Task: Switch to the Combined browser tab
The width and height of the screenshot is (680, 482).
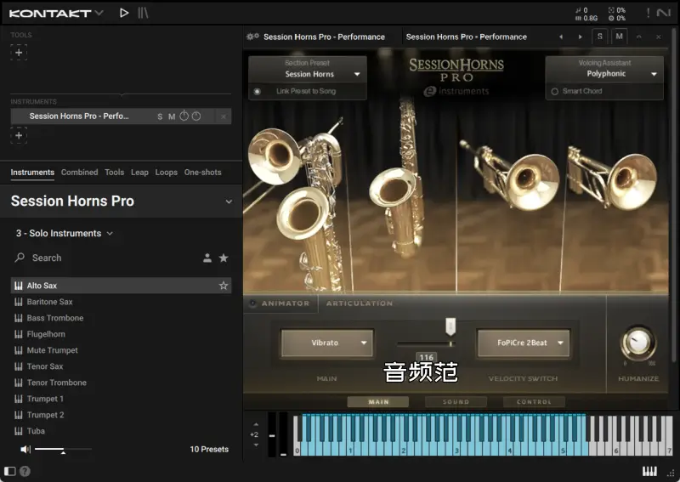Action: click(x=79, y=173)
